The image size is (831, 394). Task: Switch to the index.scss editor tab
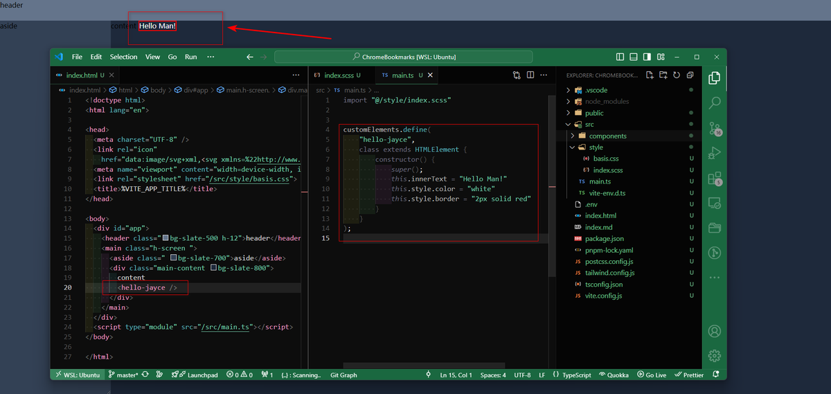[x=337, y=75]
